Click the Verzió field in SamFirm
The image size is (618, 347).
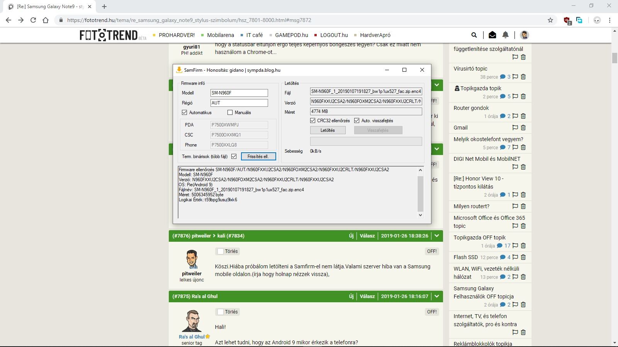pyautogui.click(x=366, y=101)
